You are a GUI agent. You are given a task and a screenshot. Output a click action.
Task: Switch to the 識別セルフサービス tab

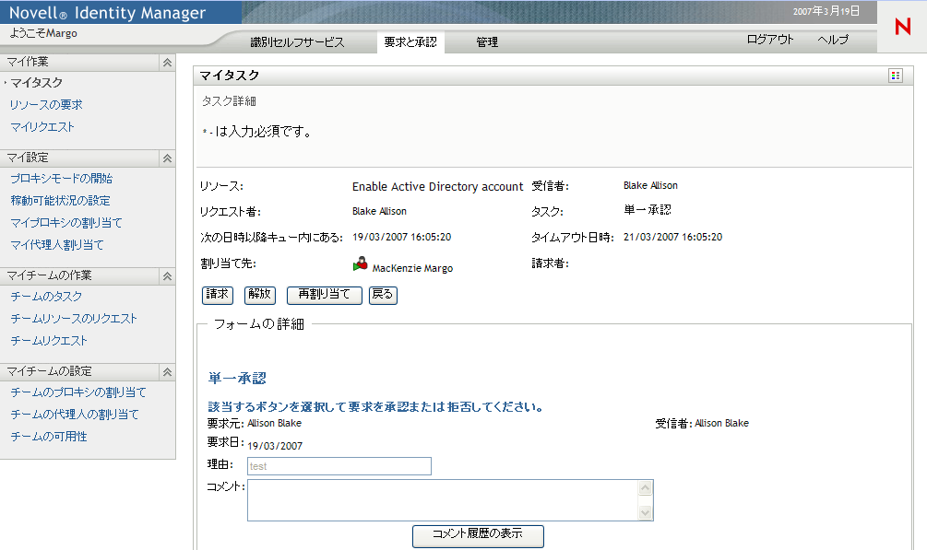(x=297, y=42)
